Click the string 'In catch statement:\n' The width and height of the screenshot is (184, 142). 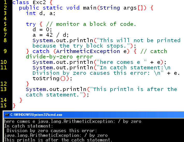135,68
